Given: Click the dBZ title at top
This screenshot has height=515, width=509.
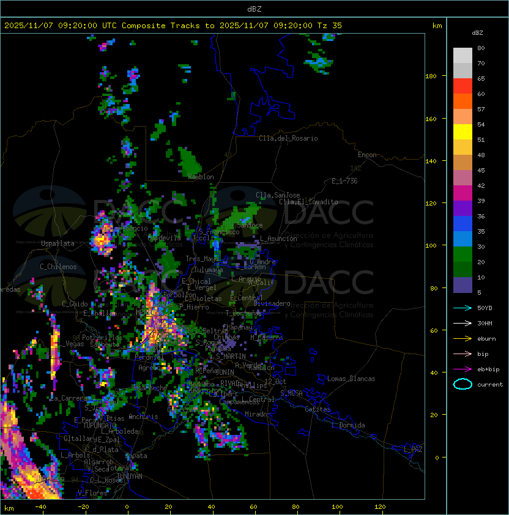Looking at the screenshot, I should click(x=254, y=9).
